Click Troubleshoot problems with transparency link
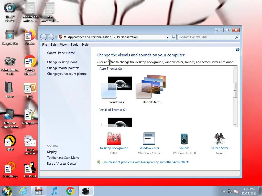Screen dimensions: 262x196 point(146,162)
